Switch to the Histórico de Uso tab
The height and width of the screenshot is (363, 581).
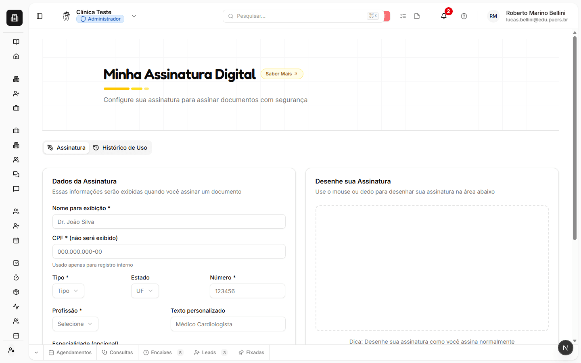[120, 147]
